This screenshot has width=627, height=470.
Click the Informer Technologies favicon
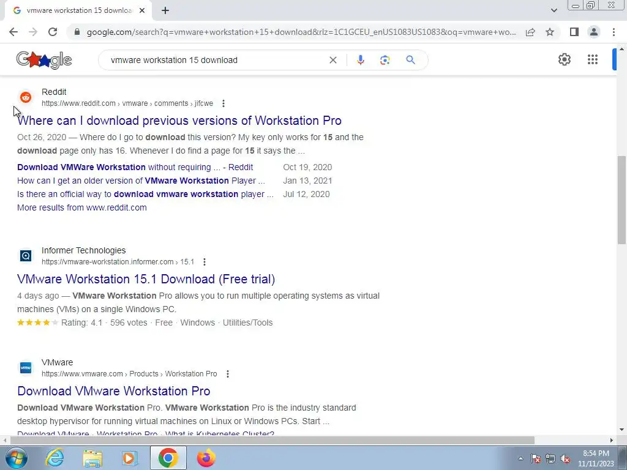26,255
